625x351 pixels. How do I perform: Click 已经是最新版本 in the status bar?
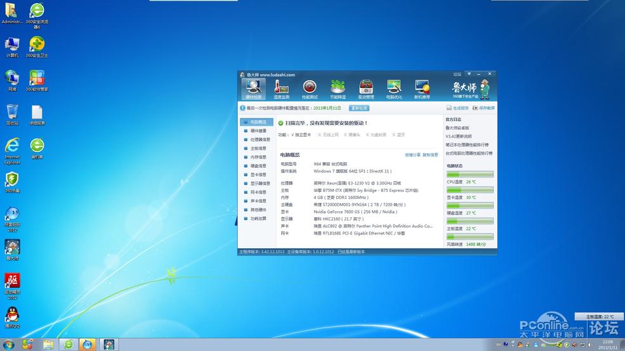pos(351,252)
